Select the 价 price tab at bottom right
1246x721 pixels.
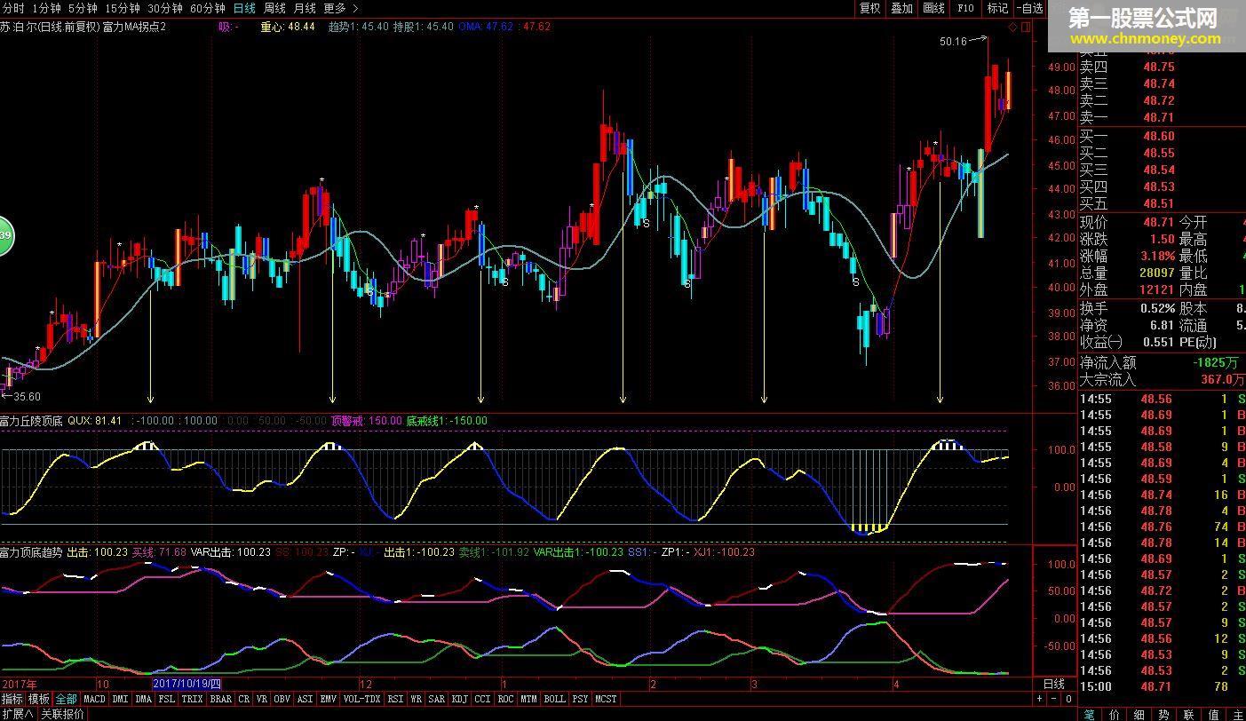[x=1115, y=714]
